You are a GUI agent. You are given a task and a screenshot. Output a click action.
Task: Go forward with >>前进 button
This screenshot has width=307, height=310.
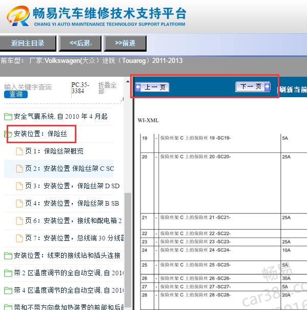pyautogui.click(x=125, y=43)
